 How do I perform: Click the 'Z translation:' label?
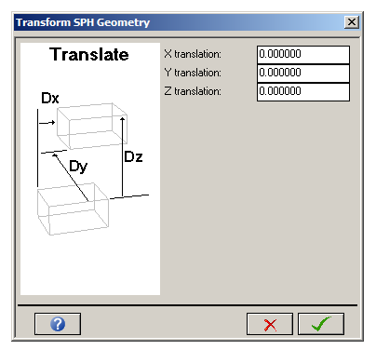tap(193, 91)
